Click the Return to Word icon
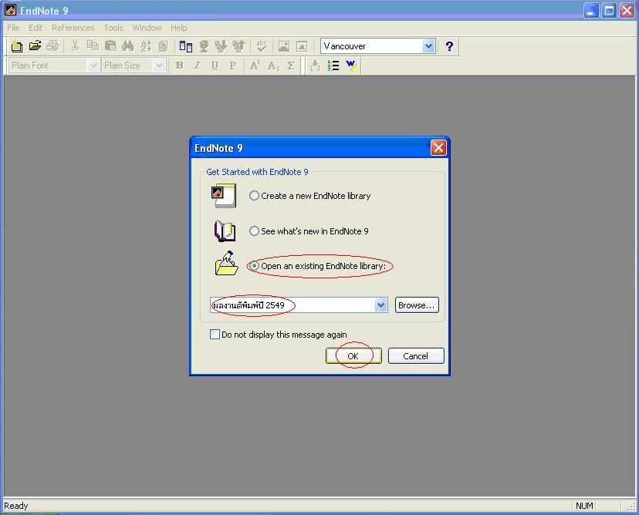 click(x=351, y=66)
